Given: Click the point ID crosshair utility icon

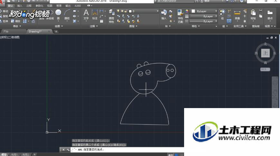Looking at the screenshot, I should tap(245, 16).
